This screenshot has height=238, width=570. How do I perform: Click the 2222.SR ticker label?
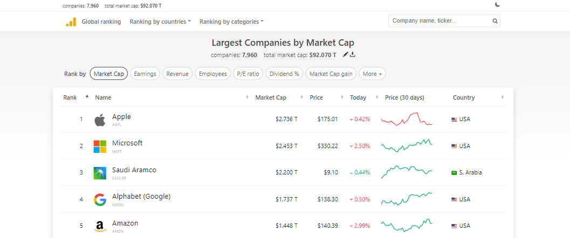118,178
